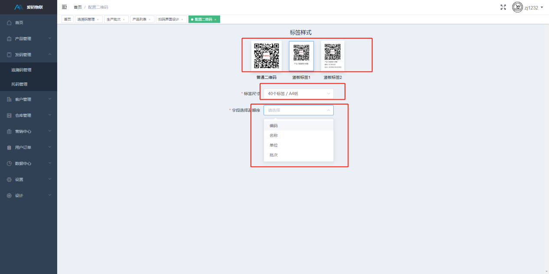Click the 营销中心 sidebar icon
This screenshot has height=274, width=549.
click(x=9, y=131)
